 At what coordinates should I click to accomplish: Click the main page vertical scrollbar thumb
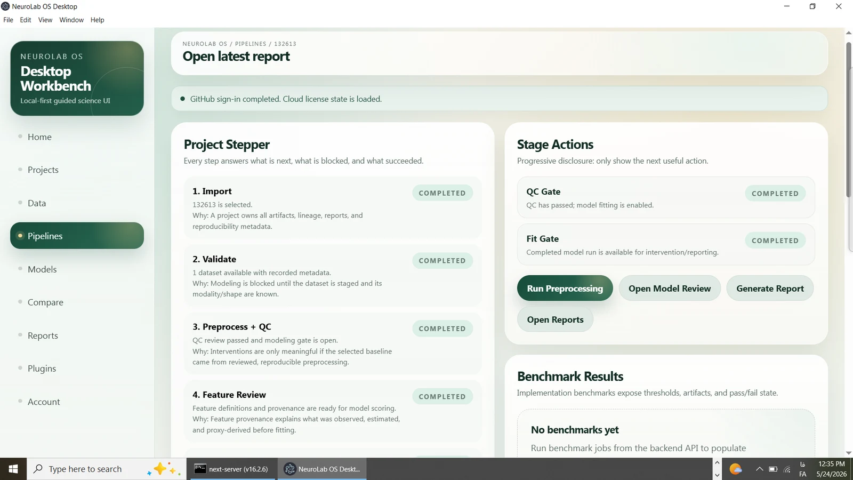[849, 120]
